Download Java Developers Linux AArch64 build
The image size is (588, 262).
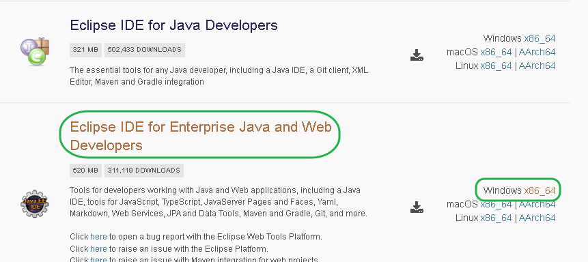click(537, 65)
